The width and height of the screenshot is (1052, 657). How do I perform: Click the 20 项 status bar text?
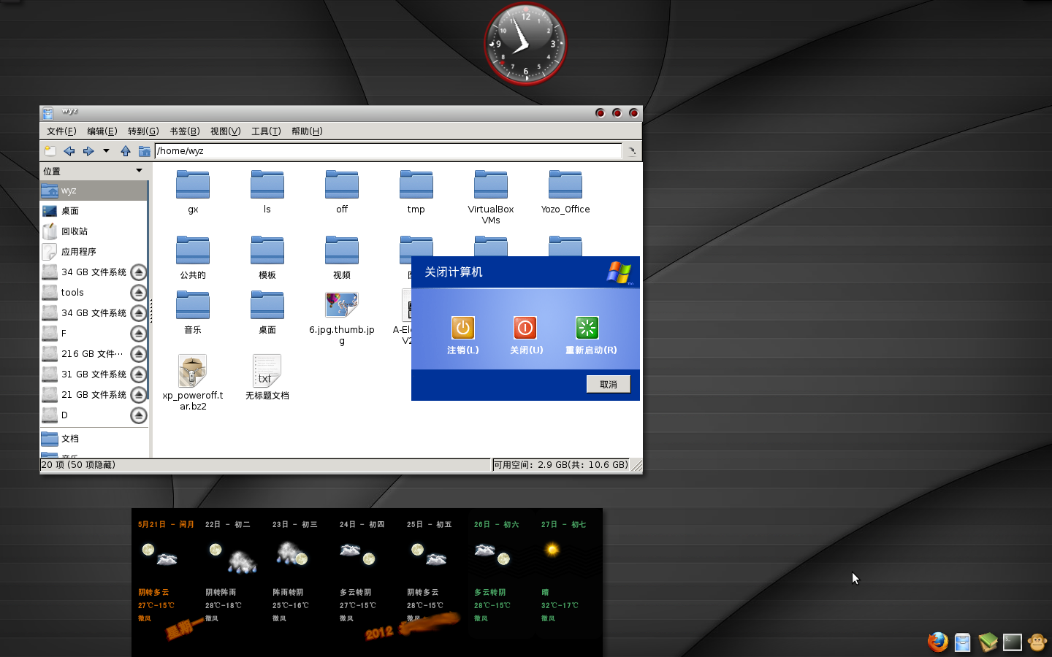[x=78, y=465]
